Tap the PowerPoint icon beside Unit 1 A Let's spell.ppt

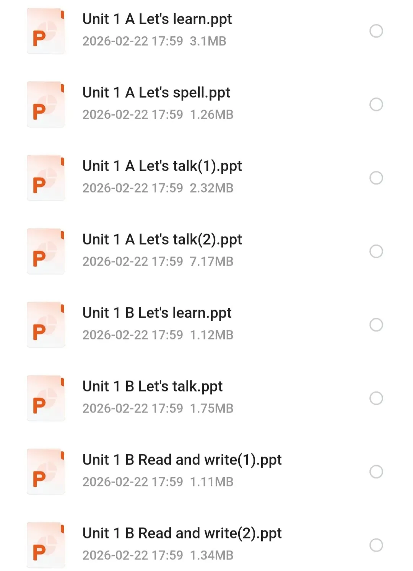[x=46, y=104]
